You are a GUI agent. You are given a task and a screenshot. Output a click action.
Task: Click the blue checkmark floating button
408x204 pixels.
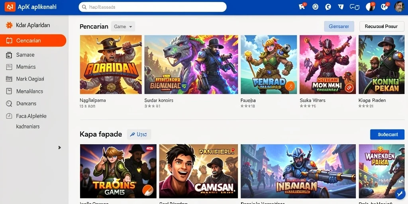pyautogui.click(x=399, y=194)
